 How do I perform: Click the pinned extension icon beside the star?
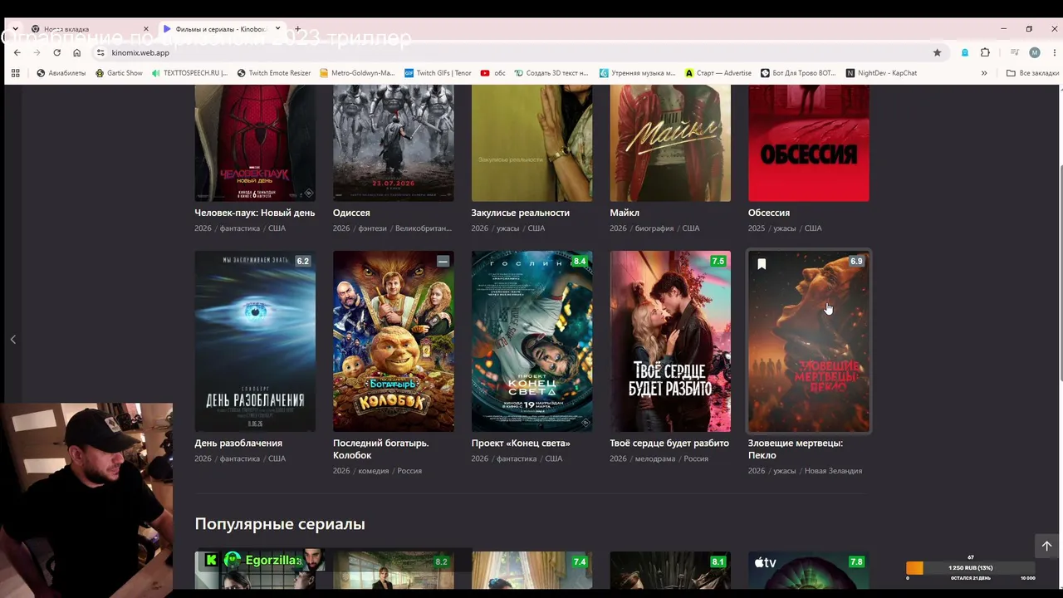coord(964,52)
